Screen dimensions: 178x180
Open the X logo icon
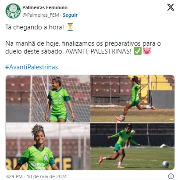[171, 7]
